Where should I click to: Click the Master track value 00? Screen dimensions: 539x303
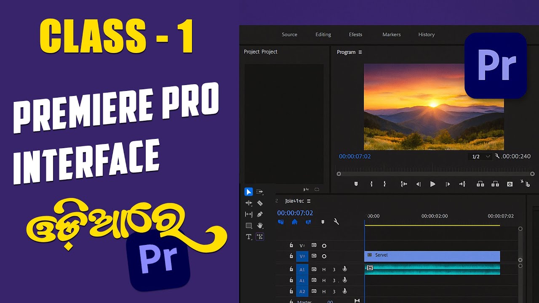(330, 301)
